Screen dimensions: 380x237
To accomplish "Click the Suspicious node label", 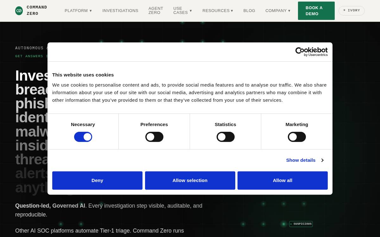I will tap(301, 224).
